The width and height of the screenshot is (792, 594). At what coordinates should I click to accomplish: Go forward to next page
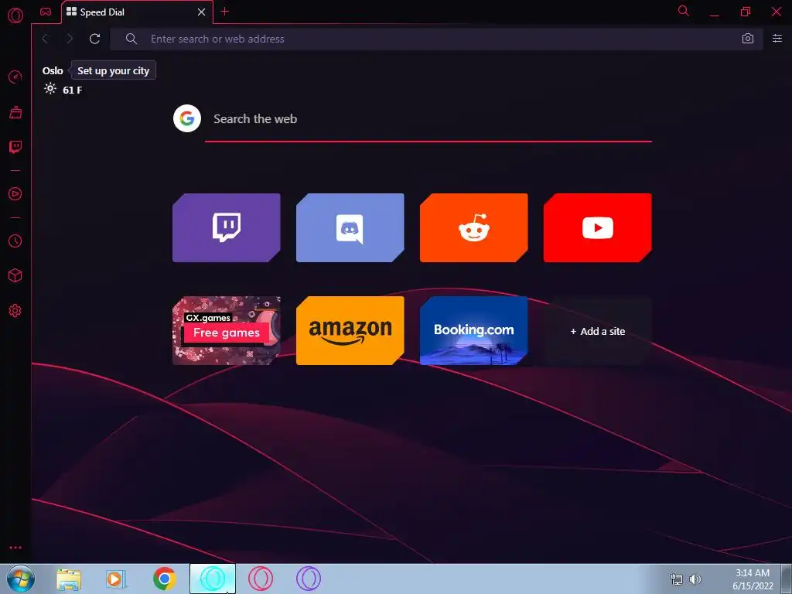click(70, 39)
